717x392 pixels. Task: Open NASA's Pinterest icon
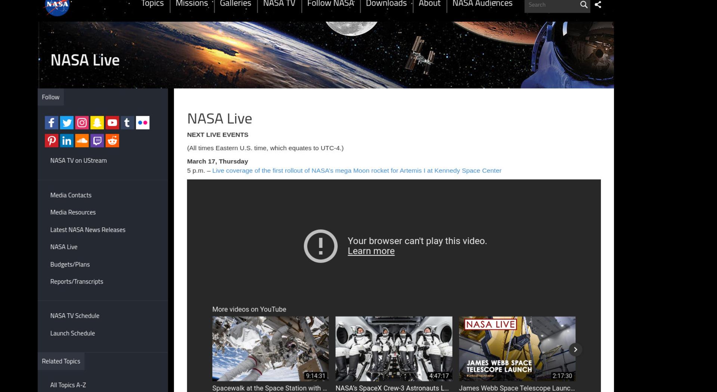click(x=52, y=140)
